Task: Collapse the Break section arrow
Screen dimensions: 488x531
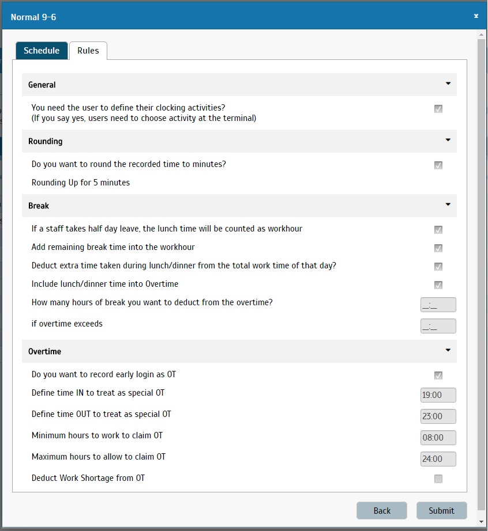Action: 448,204
